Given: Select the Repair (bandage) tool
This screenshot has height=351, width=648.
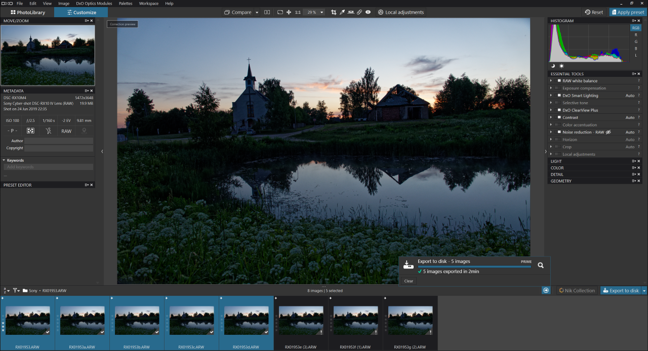Looking at the screenshot, I should [x=359, y=12].
